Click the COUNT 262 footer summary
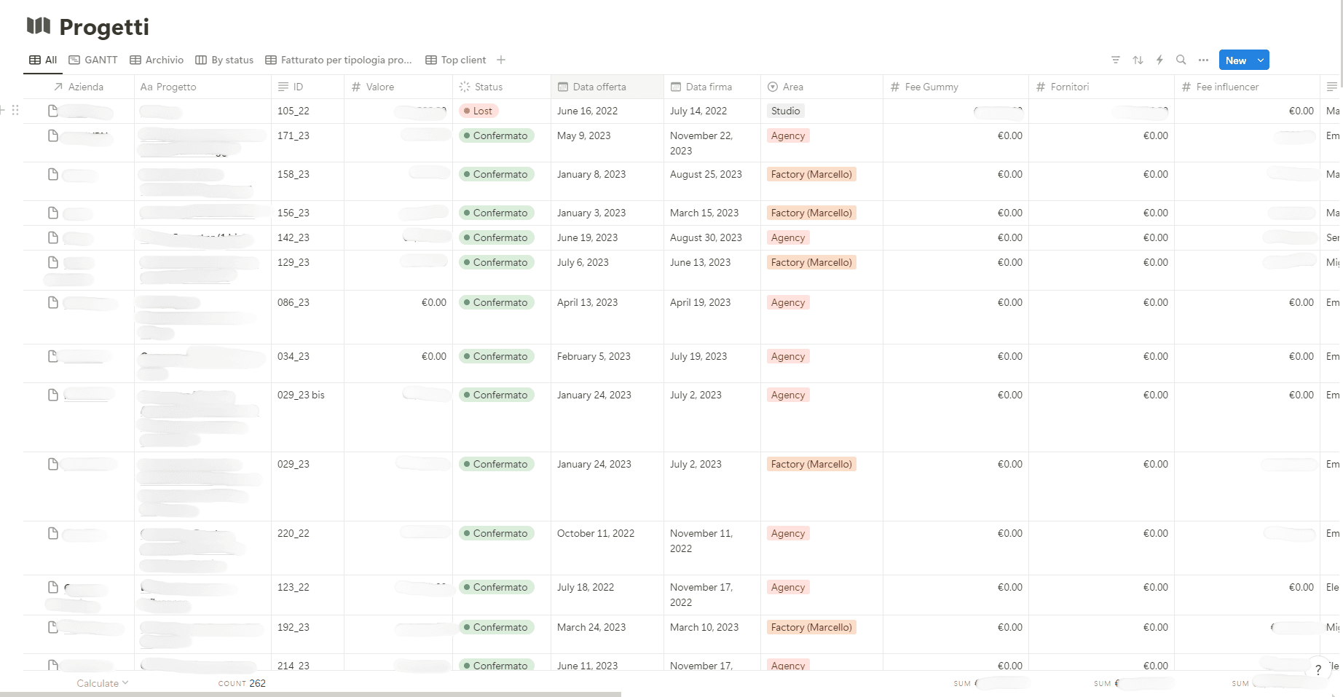 pyautogui.click(x=242, y=683)
